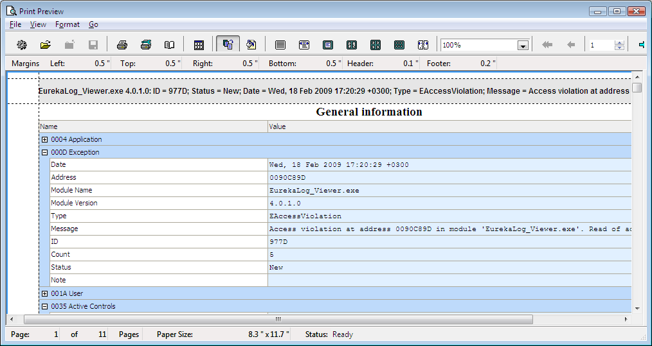The width and height of the screenshot is (652, 346).
Task: Click the 'General information' title
Action: (x=369, y=112)
